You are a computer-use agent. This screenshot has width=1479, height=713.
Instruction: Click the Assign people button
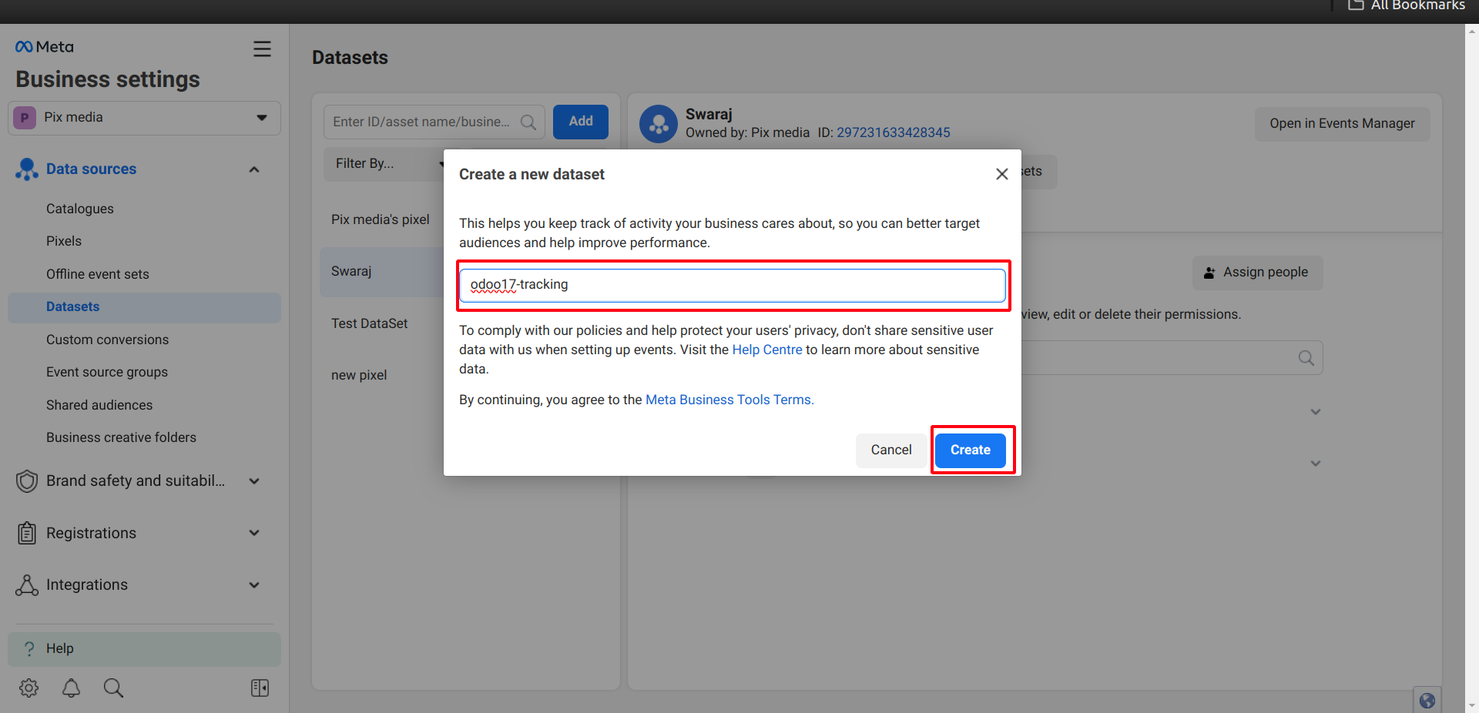(x=1257, y=273)
